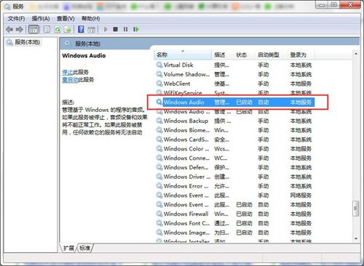Viewport: 364px width, 266px height.
Task: Switch to the 标准 tab
Action: click(x=84, y=248)
